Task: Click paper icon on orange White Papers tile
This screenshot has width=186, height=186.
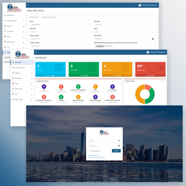Action: 126,67
